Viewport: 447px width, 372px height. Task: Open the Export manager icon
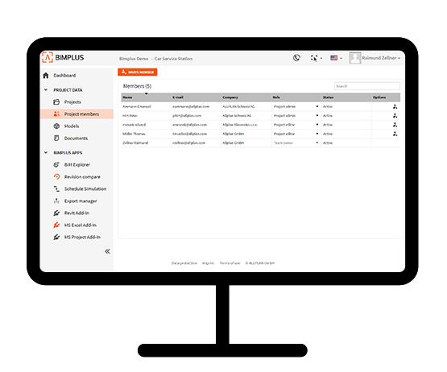click(x=56, y=201)
